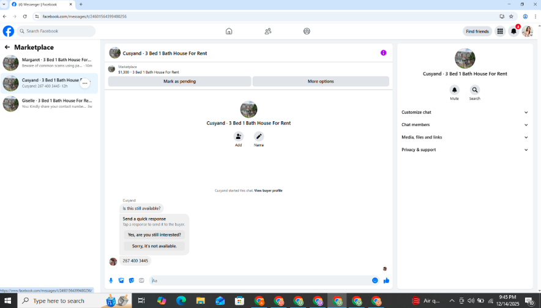541x308 pixels.
Task: Open the View buyer profile link
Action: [x=268, y=190]
